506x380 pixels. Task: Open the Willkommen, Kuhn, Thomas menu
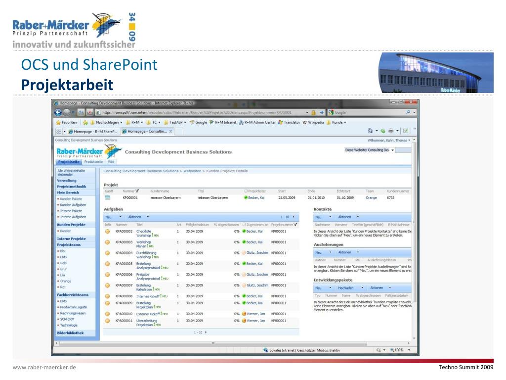389,140
